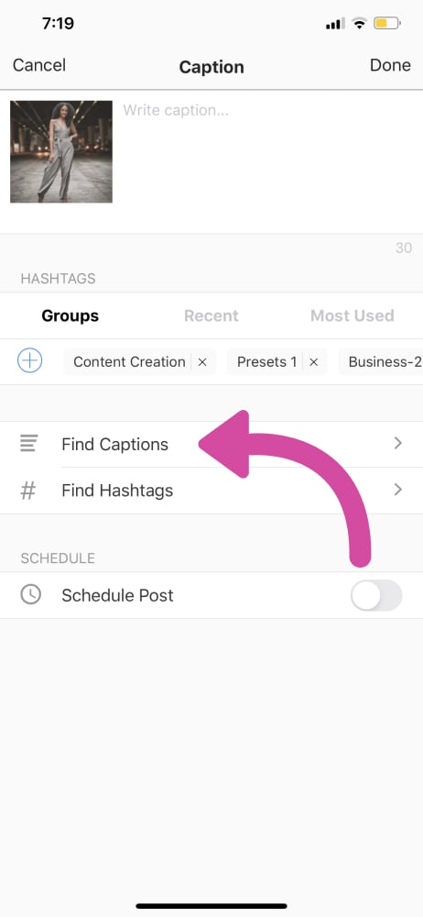Remove the Content Creation hashtag group

(202, 362)
